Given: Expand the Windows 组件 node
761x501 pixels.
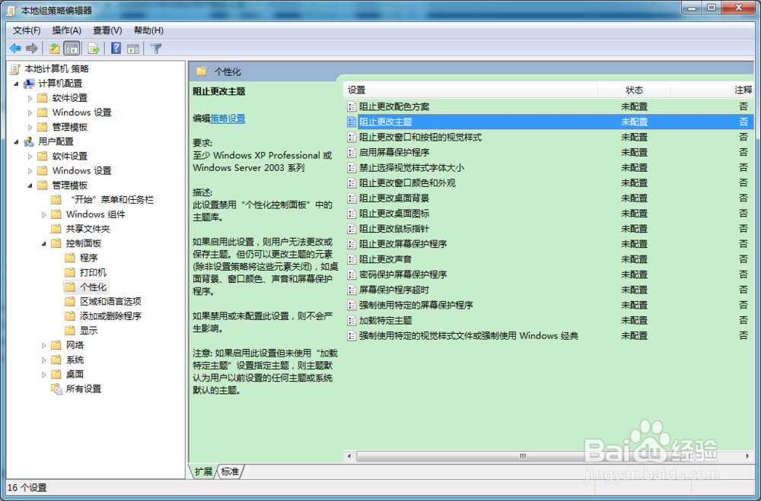Looking at the screenshot, I should click(43, 214).
